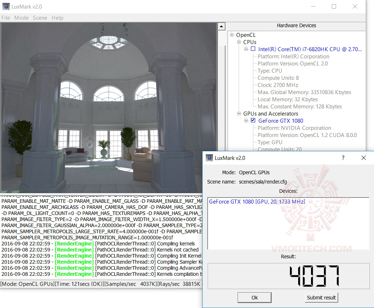This screenshot has width=374, height=308.
Task: Click the Scene name scenes/sala/render.cfg value
Action: tap(263, 182)
